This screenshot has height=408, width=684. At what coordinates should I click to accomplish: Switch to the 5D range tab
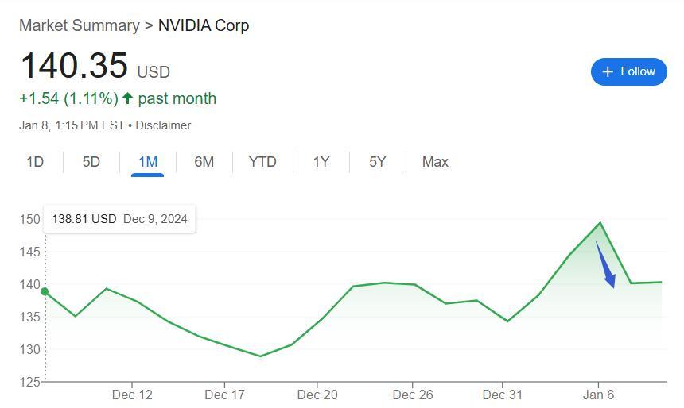[91, 162]
